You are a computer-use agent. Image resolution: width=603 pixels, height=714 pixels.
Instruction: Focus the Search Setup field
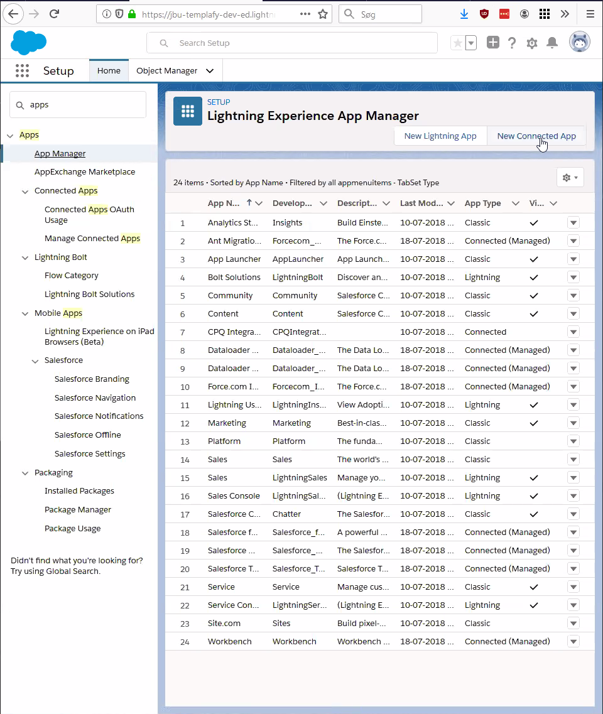click(292, 43)
